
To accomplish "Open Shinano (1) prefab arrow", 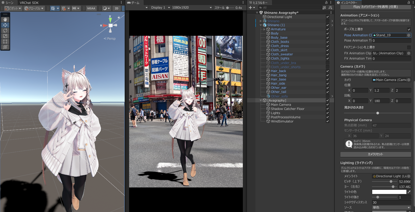I will click(x=332, y=25).
